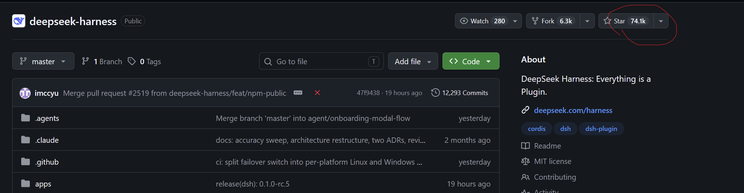
Task: Fork the repository using Fork button
Action: 554,21
